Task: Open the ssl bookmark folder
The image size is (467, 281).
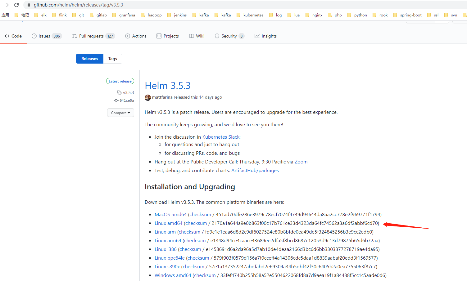Action: (x=433, y=15)
